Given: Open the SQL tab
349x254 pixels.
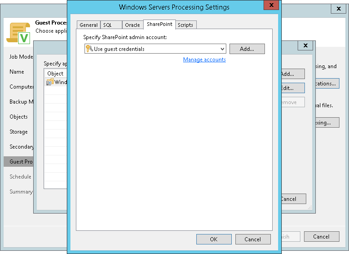Looking at the screenshot, I should [111, 25].
